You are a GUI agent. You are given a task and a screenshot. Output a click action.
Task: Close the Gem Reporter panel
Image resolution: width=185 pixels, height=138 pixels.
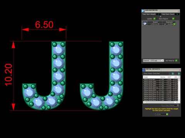point(178,11)
